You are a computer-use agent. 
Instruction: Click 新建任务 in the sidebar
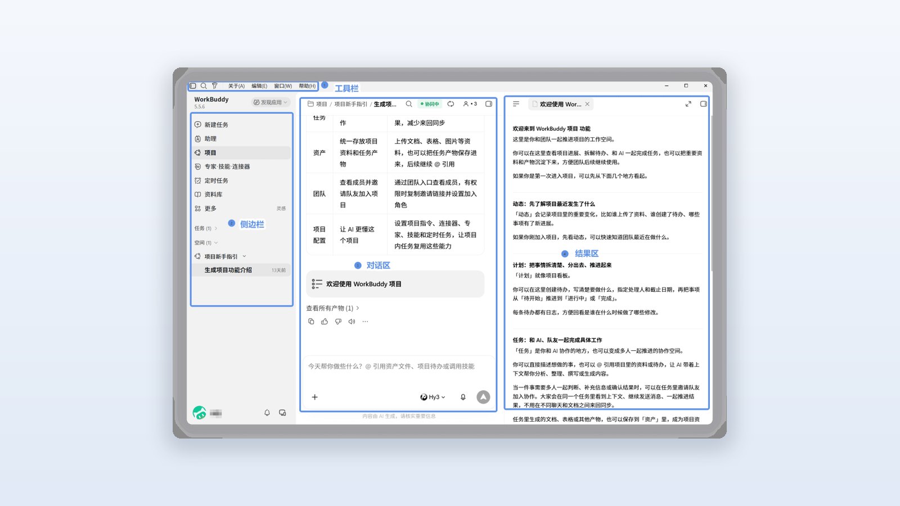[241, 125]
